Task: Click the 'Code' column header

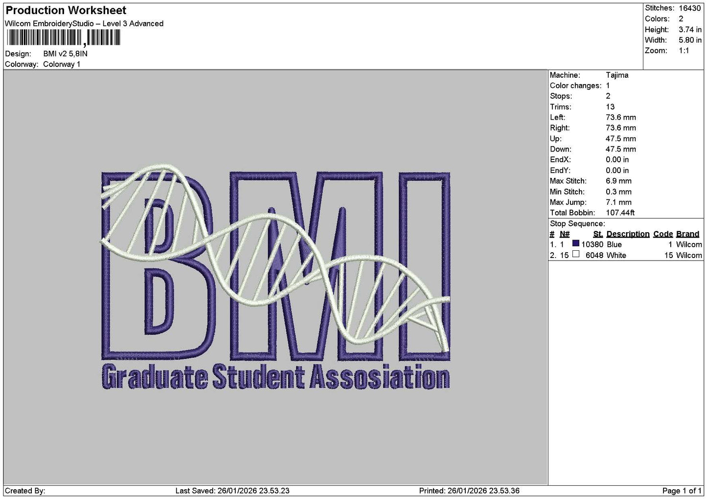Action: click(x=663, y=234)
